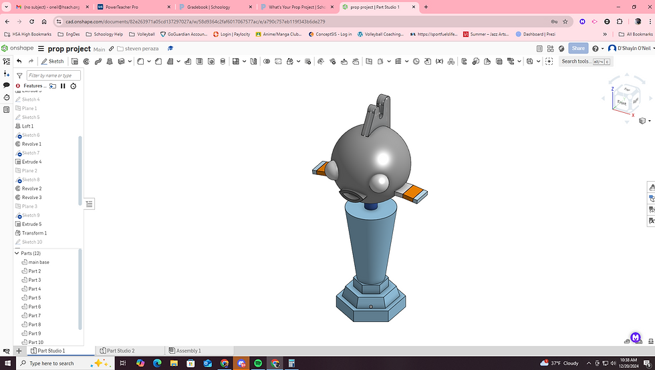Viewport: 655px width, 370px height.
Task: Open the Dashboard | Prezi bookmark
Action: pos(535,34)
